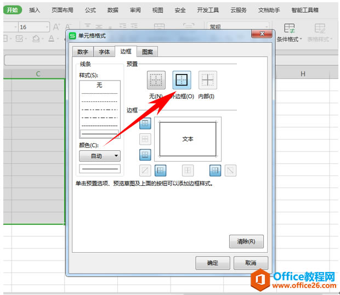Open the 安全 ribbon tab
340x295 pixels.
click(x=180, y=10)
